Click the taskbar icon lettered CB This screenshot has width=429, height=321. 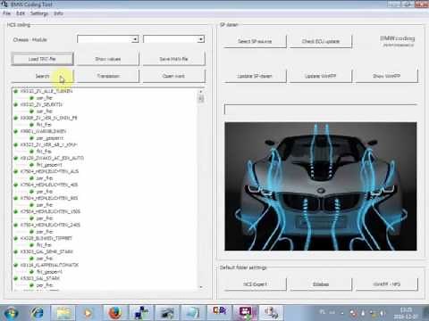coord(219,311)
